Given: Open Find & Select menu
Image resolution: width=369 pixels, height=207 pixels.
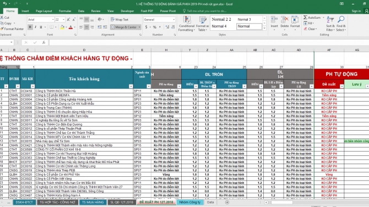Looking at the screenshot, I should pos(341,24).
